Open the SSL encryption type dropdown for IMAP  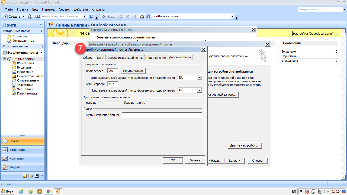200,78
